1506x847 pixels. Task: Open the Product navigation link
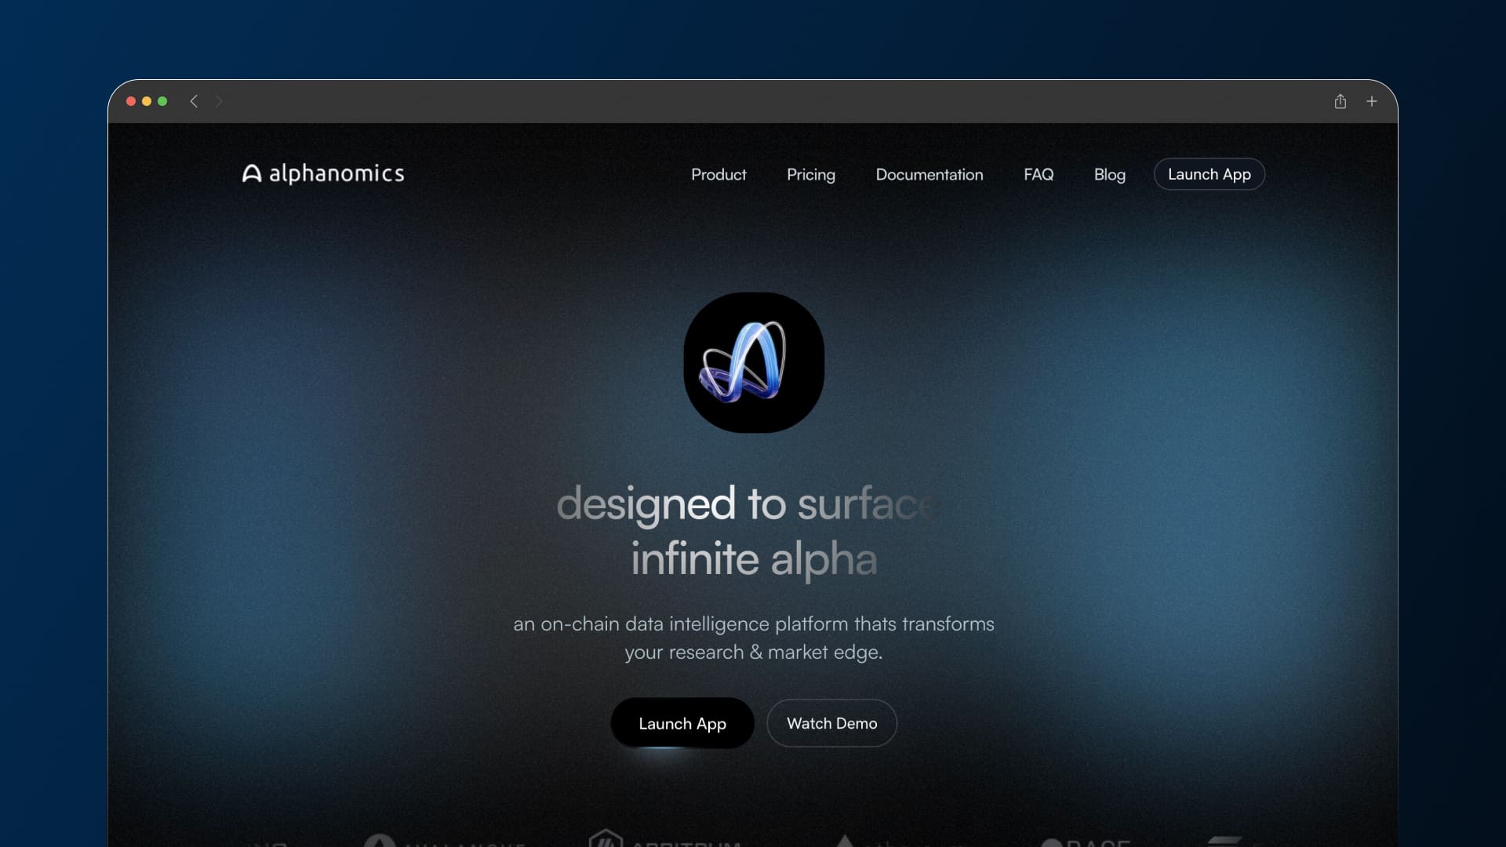[x=718, y=174]
